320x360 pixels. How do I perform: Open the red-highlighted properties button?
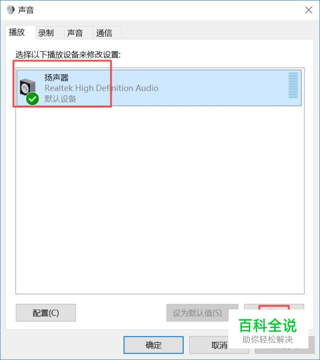pyautogui.click(x=274, y=307)
